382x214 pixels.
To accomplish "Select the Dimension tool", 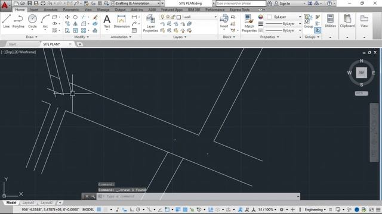I will tap(121, 21).
